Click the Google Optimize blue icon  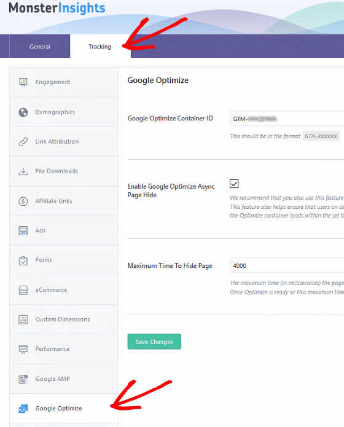[23, 409]
